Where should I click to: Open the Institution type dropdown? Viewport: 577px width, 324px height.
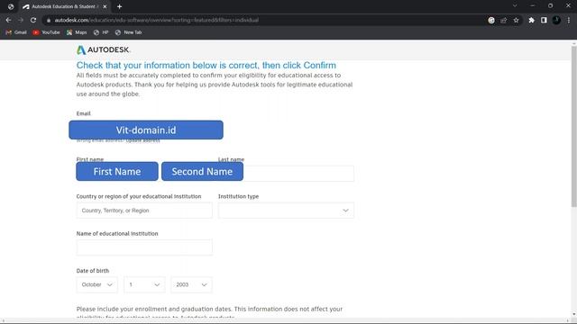[x=286, y=211]
